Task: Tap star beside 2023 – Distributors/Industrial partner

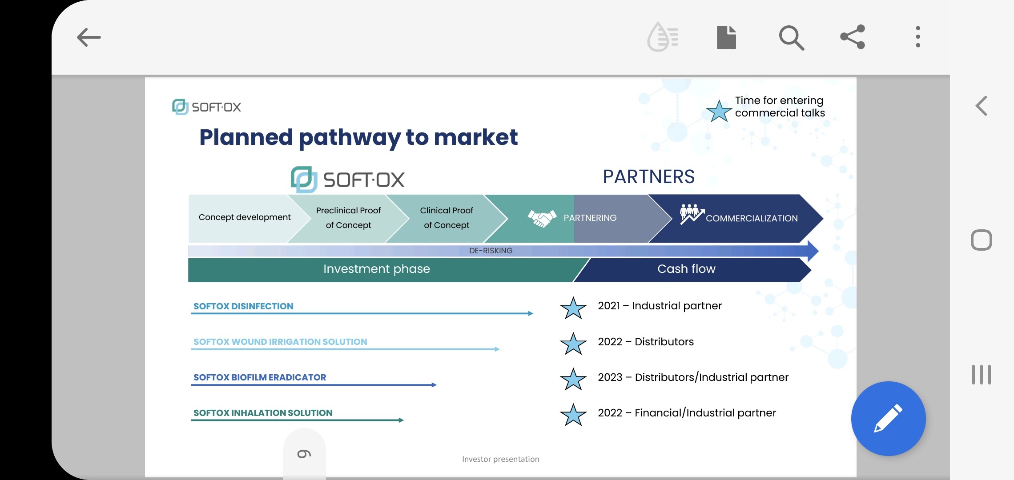Action: [x=573, y=379]
